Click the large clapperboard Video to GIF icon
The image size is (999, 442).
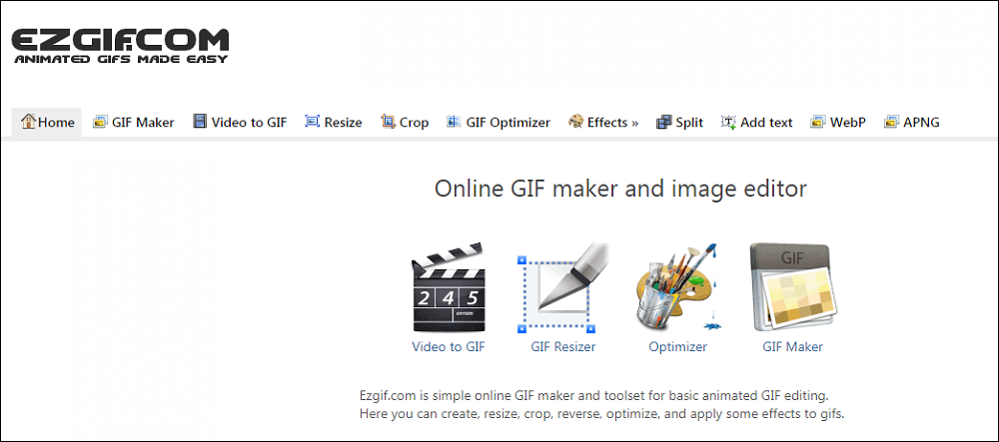(x=449, y=287)
